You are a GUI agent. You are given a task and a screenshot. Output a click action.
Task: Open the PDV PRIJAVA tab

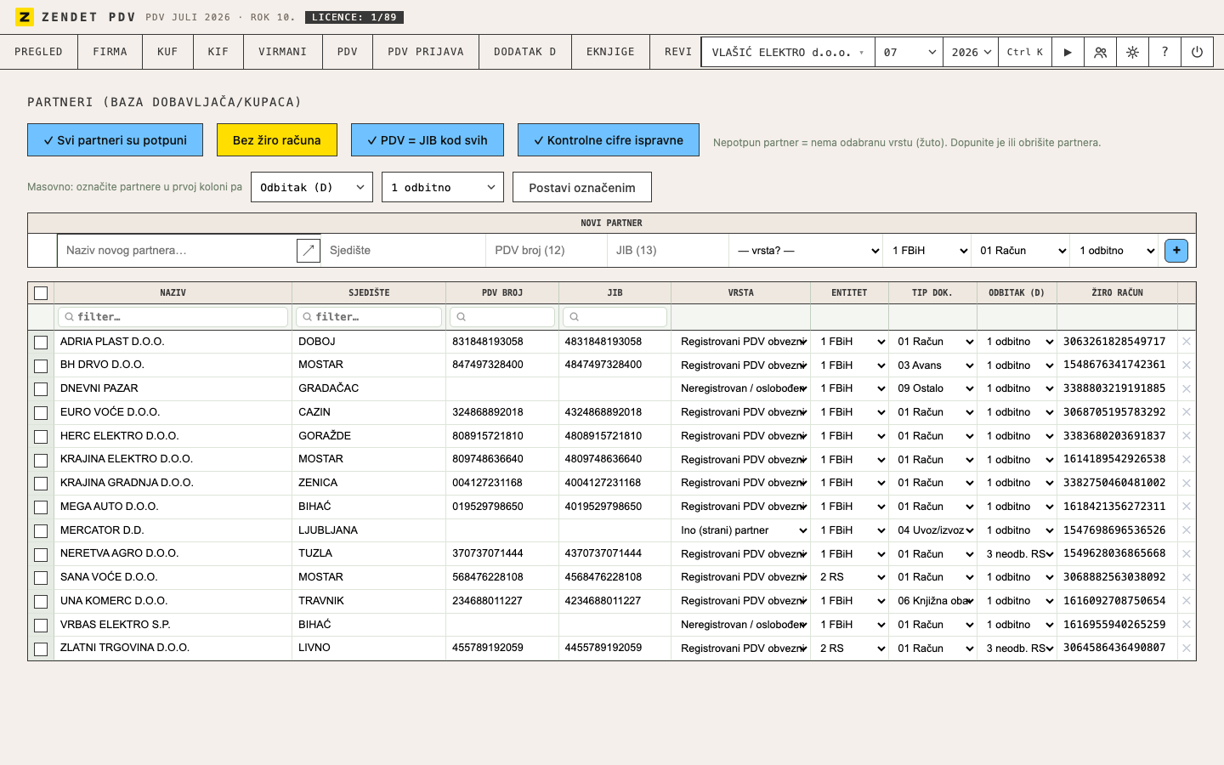(x=426, y=52)
